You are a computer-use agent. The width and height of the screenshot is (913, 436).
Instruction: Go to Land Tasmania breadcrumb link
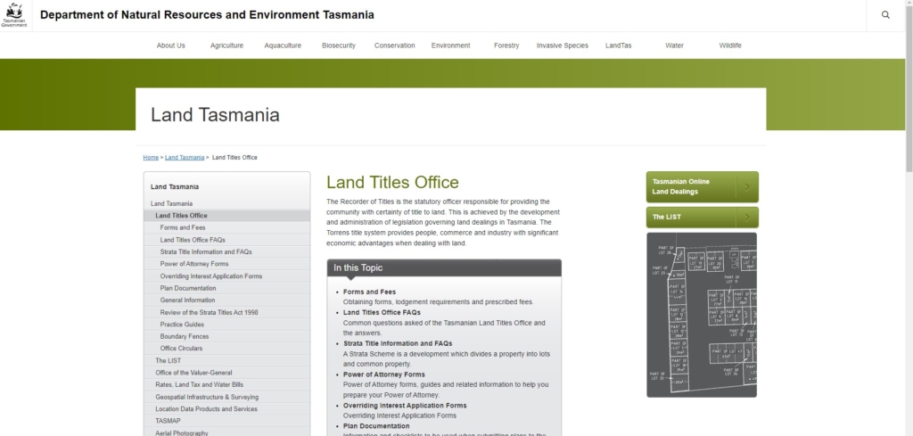pyautogui.click(x=185, y=158)
